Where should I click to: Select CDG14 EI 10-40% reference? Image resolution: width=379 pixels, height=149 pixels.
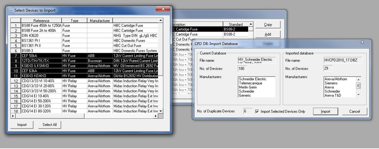click(41, 96)
